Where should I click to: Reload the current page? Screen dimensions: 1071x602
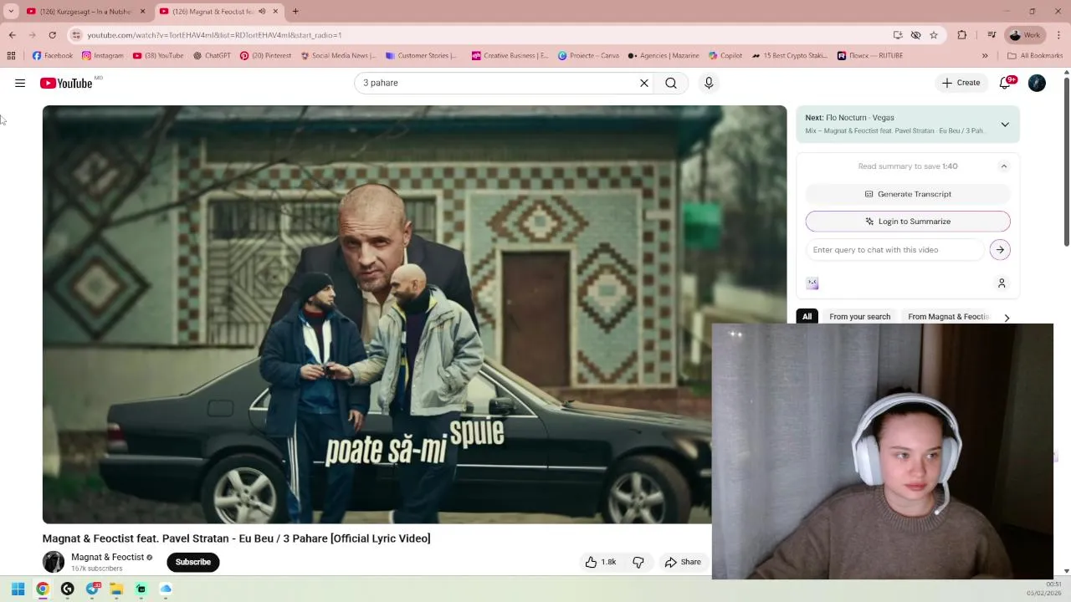click(52, 35)
